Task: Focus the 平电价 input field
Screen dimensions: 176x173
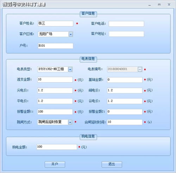Action: pyautogui.click(x=55, y=101)
